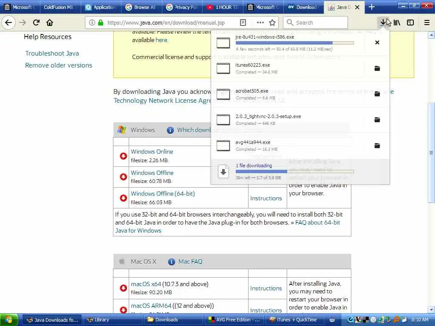Bookmark this page with the star
Image resolution: width=435 pixels, height=326 pixels.
(272, 22)
